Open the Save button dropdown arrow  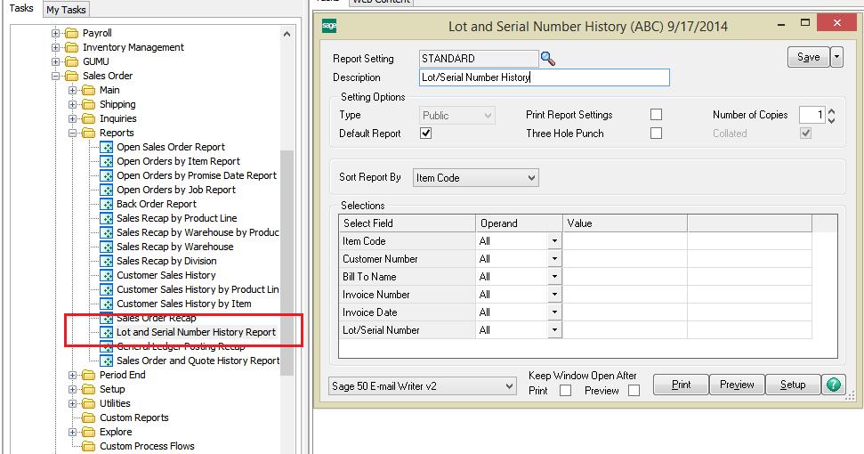click(x=836, y=57)
